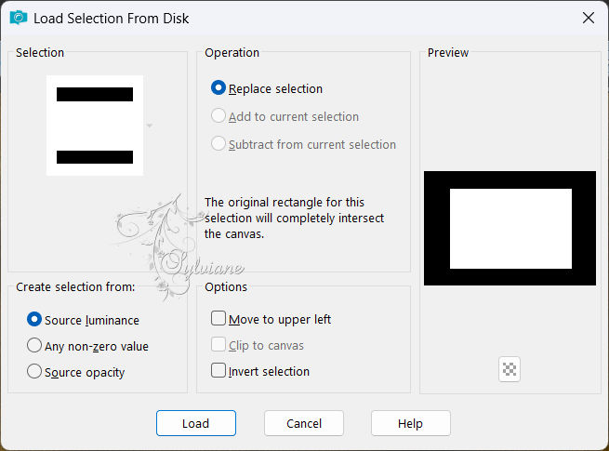The width and height of the screenshot is (609, 451).
Task: Click the Load Selection From Disk title text
Action: pyautogui.click(x=111, y=19)
